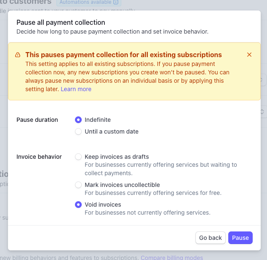Select the Void invoices radio button
Viewport: 267px width, 260px height.
point(78,205)
